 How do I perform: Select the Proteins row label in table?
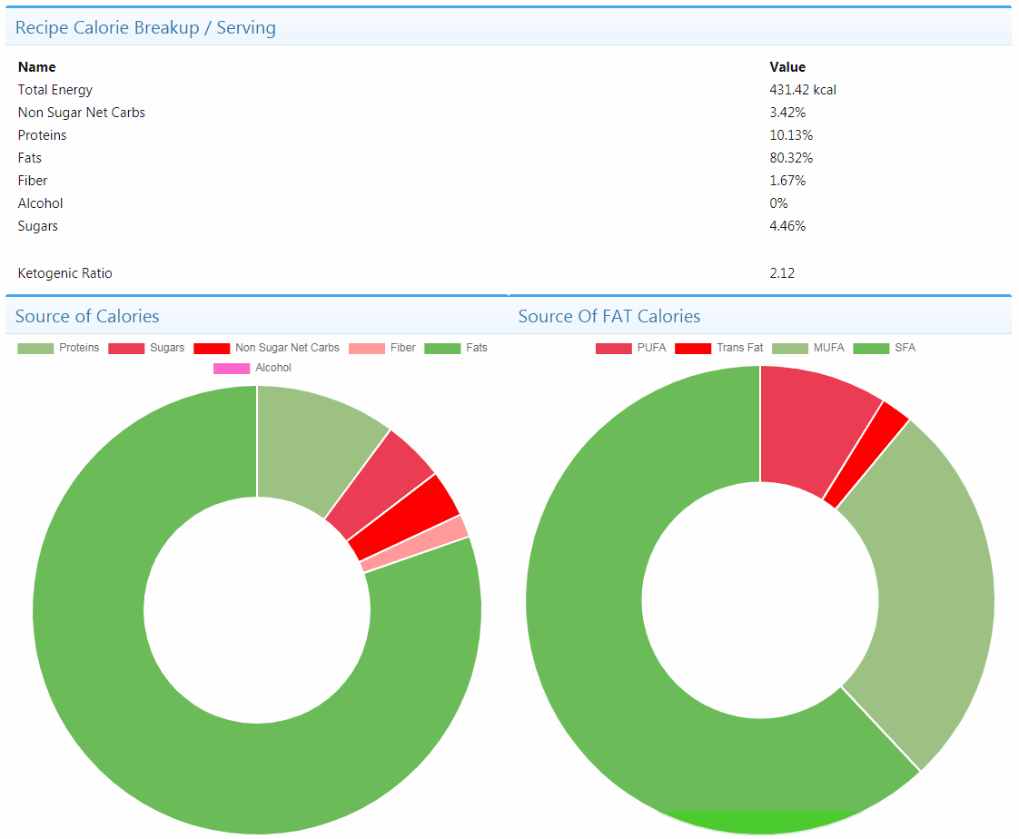[43, 135]
